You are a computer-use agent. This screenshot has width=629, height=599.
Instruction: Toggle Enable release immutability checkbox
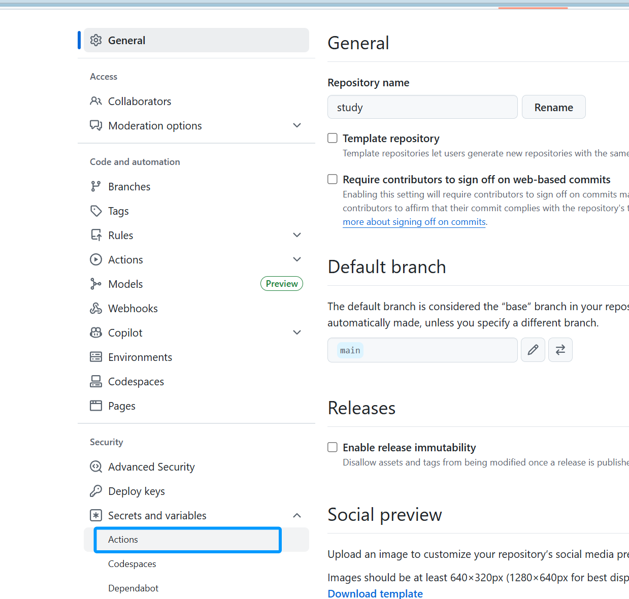pyautogui.click(x=333, y=447)
